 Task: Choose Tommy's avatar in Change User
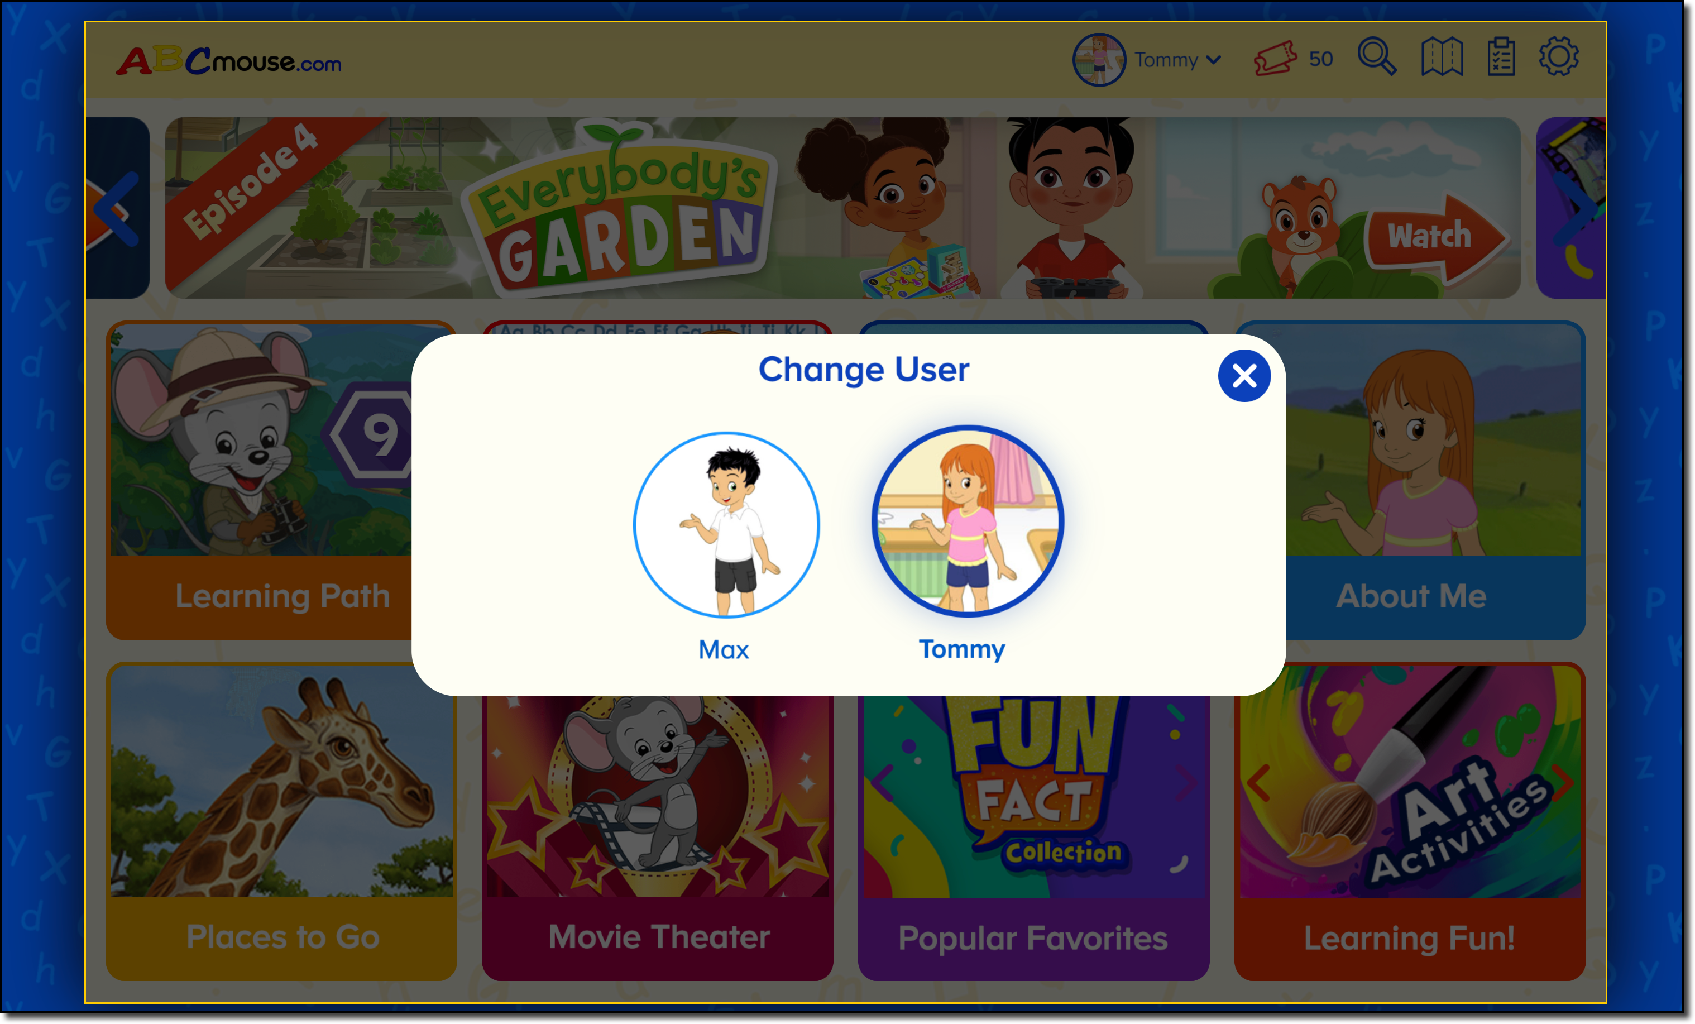click(x=967, y=521)
